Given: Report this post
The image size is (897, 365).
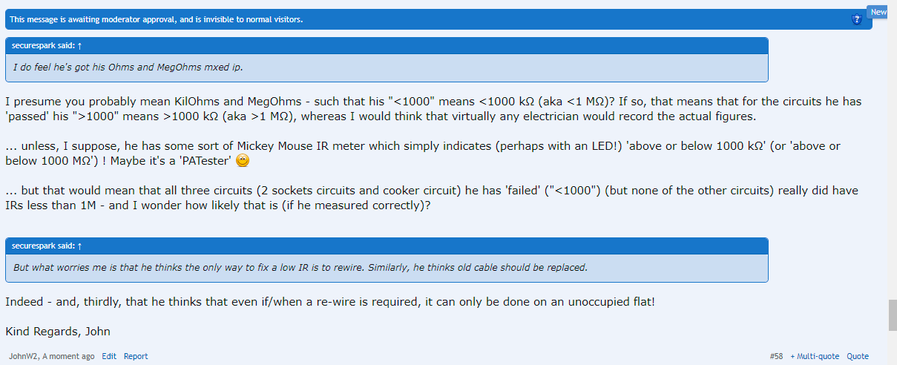Looking at the screenshot, I should point(136,356).
